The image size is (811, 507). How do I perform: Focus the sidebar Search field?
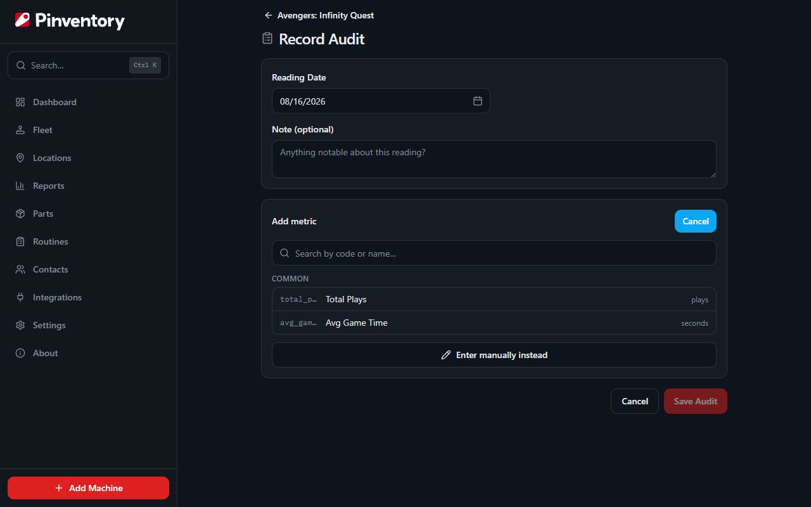(x=88, y=65)
